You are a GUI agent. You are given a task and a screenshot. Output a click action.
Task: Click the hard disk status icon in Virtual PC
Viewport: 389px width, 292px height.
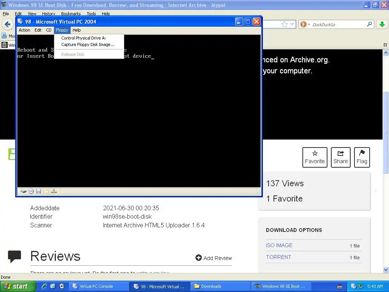point(24,191)
